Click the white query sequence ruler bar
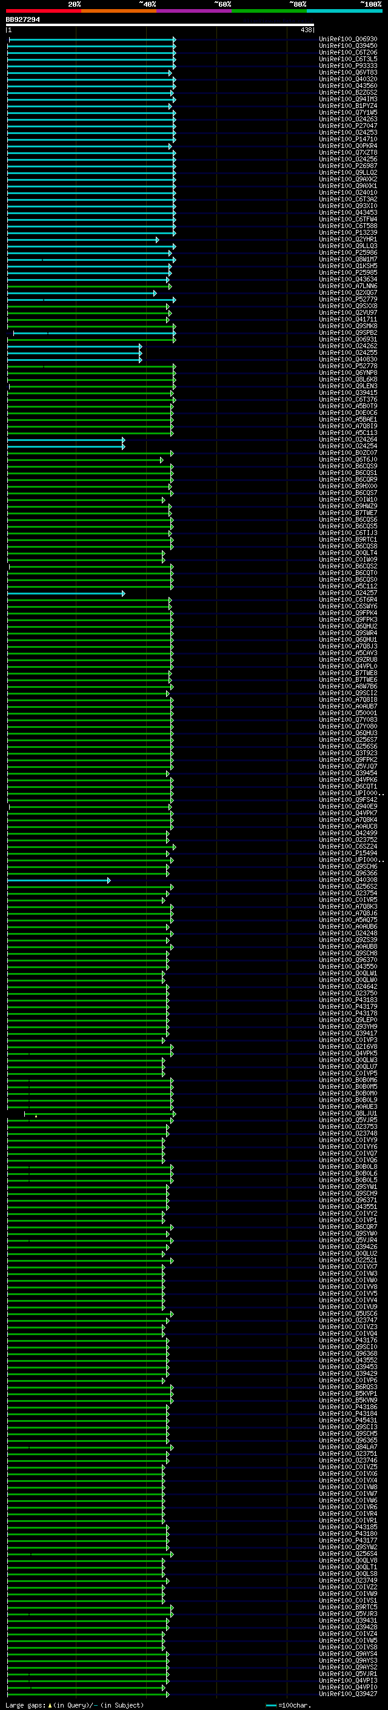The image size is (388, 1710). click(x=160, y=24)
